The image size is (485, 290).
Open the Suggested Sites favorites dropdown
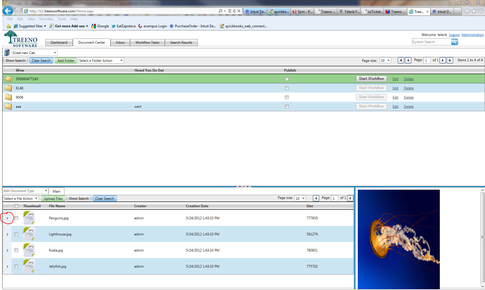(30, 26)
